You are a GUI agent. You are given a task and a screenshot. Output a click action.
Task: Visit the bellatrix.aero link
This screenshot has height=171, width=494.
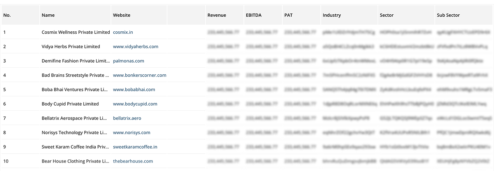pyautogui.click(x=127, y=118)
